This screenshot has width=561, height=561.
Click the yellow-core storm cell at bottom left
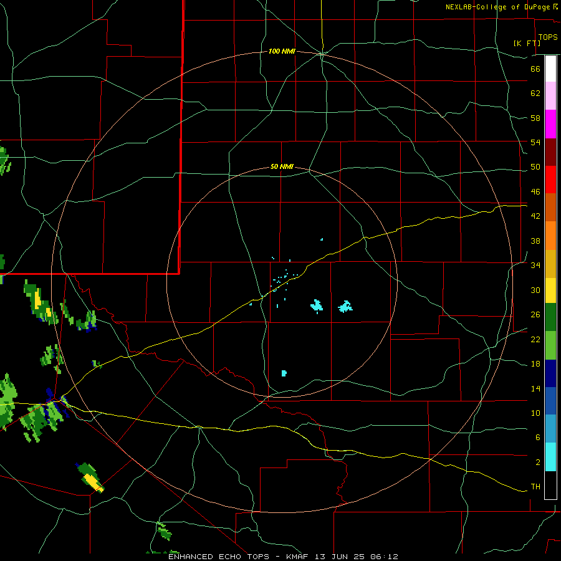[90, 477]
